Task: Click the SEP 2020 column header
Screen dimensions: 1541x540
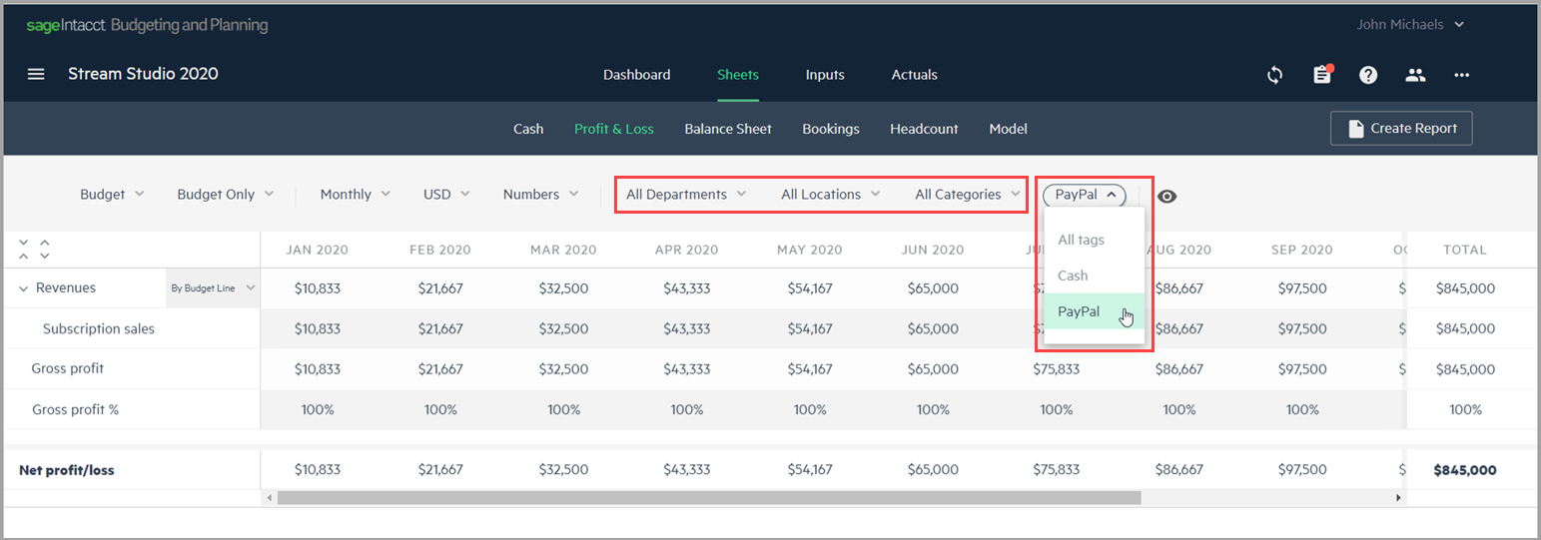Action: click(x=1302, y=250)
